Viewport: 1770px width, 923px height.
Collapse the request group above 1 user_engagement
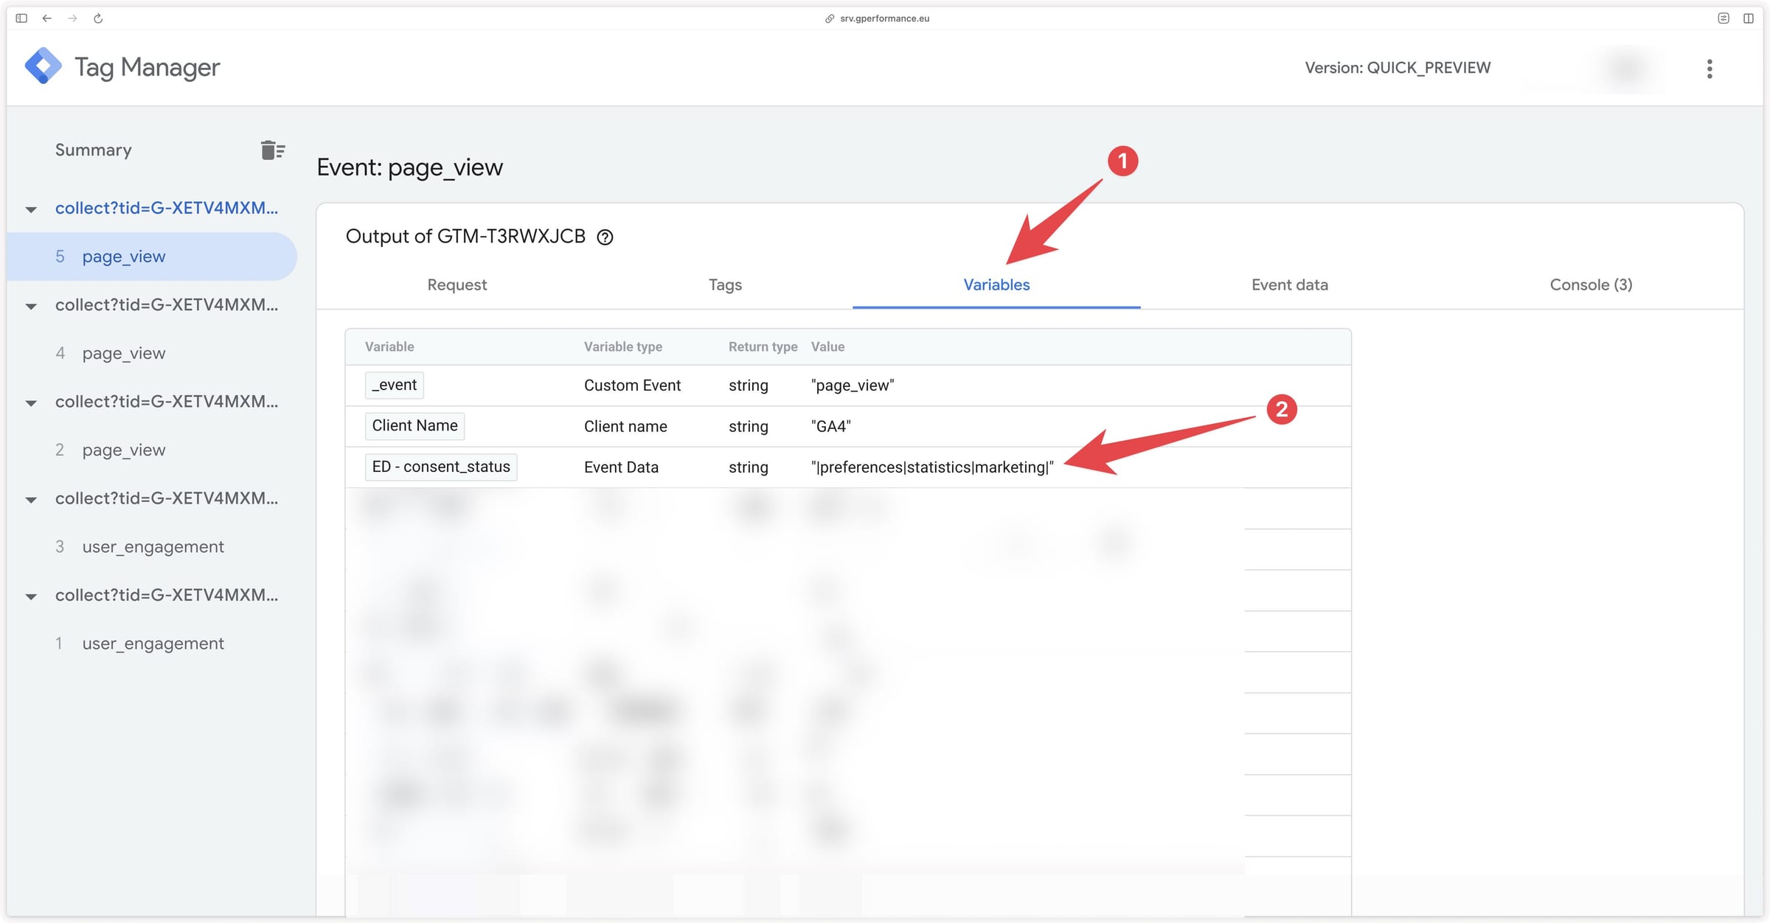31,596
